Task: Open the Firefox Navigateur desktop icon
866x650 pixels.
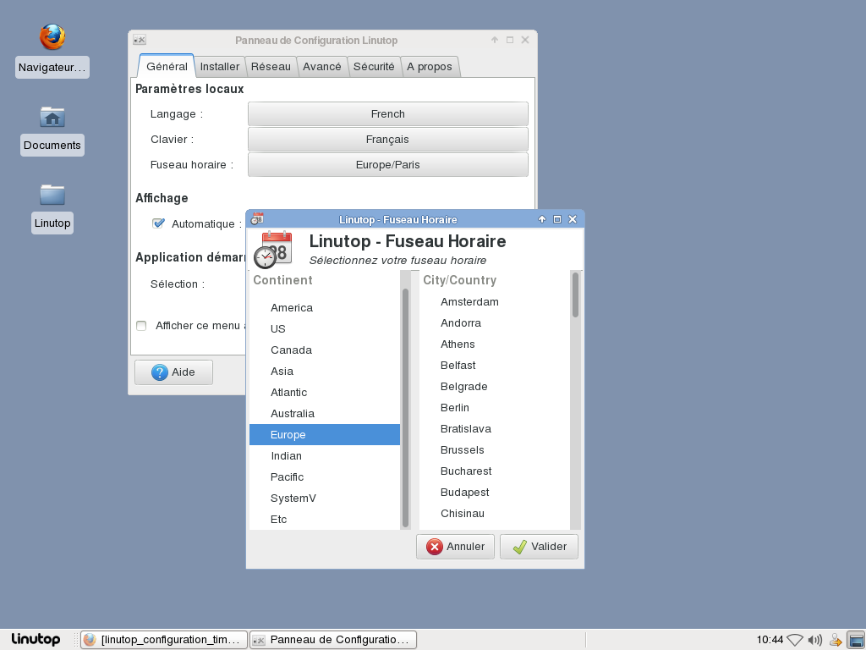Action: point(52,37)
